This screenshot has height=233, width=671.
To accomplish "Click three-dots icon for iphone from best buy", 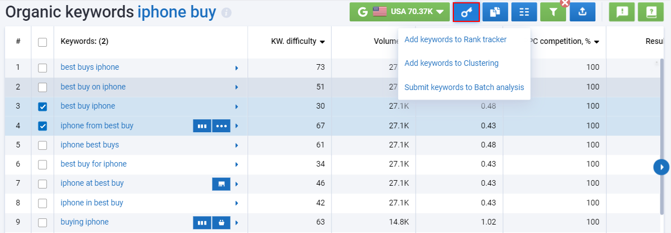I will [x=221, y=126].
